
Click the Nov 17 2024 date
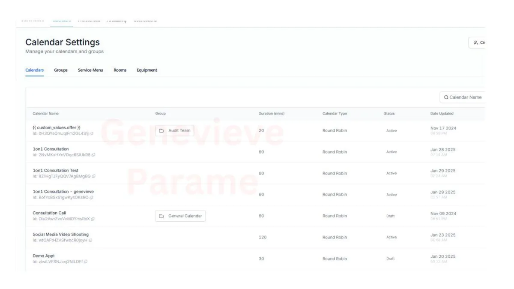click(443, 128)
